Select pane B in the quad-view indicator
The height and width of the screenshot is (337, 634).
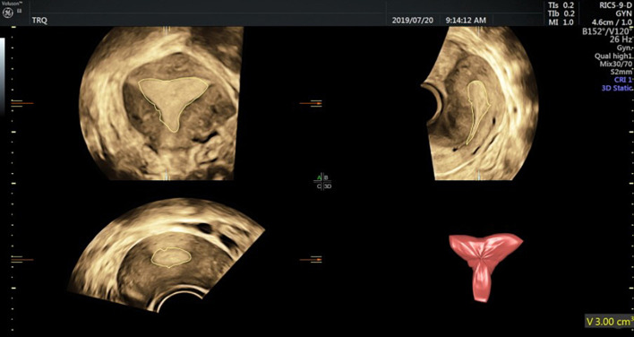click(x=326, y=177)
